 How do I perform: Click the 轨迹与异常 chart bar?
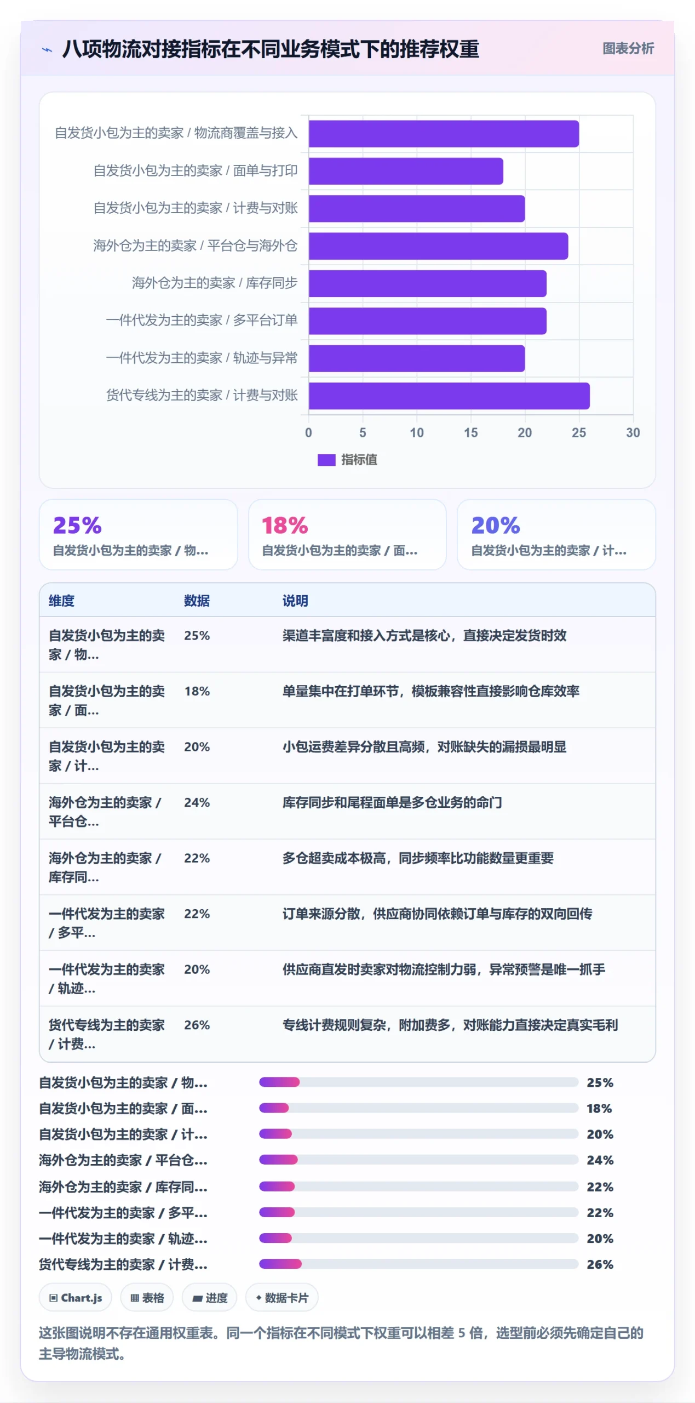click(x=417, y=358)
